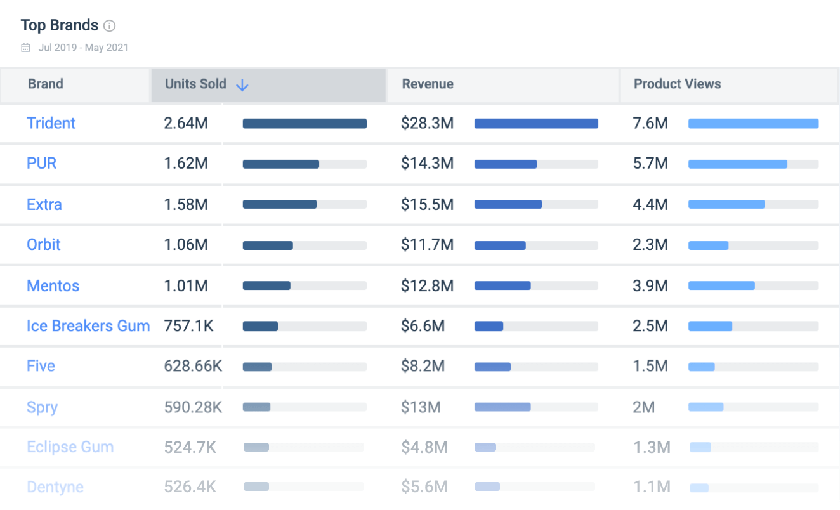Open the Dentyne brand page
The height and width of the screenshot is (510, 840).
coord(55,487)
